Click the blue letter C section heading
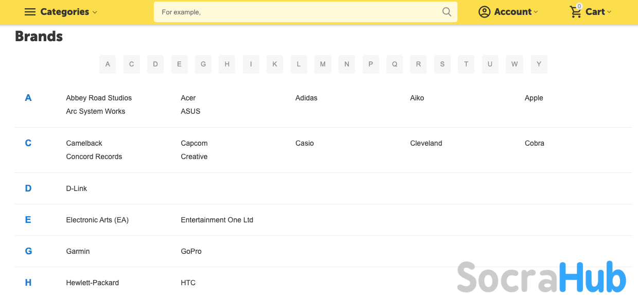Viewport: 638px width, 295px height. tap(28, 143)
